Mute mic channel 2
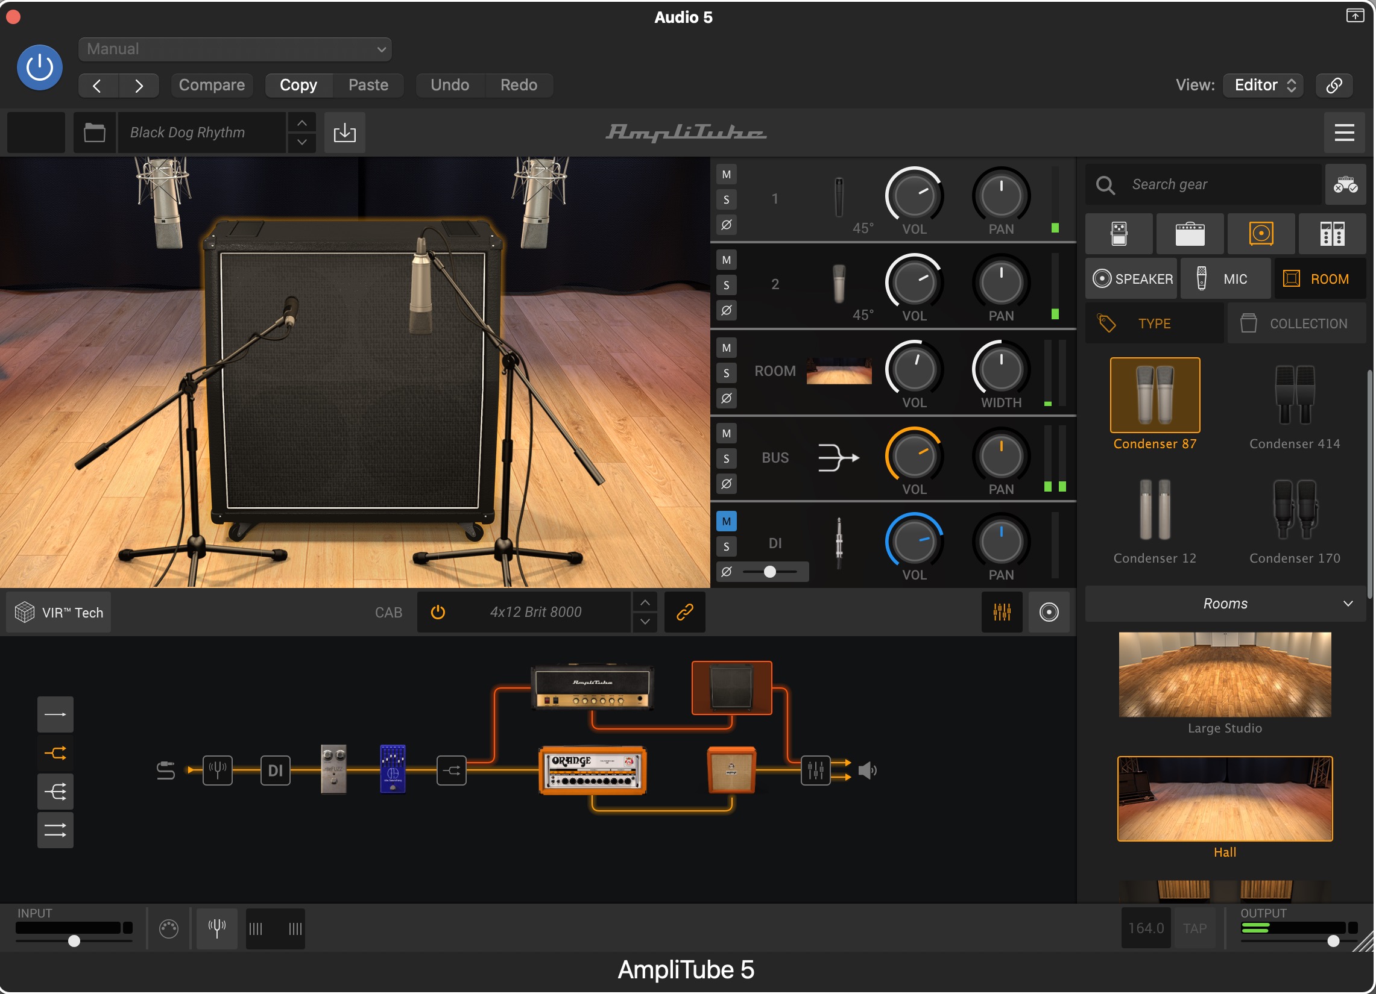This screenshot has height=994, width=1376. point(726,260)
